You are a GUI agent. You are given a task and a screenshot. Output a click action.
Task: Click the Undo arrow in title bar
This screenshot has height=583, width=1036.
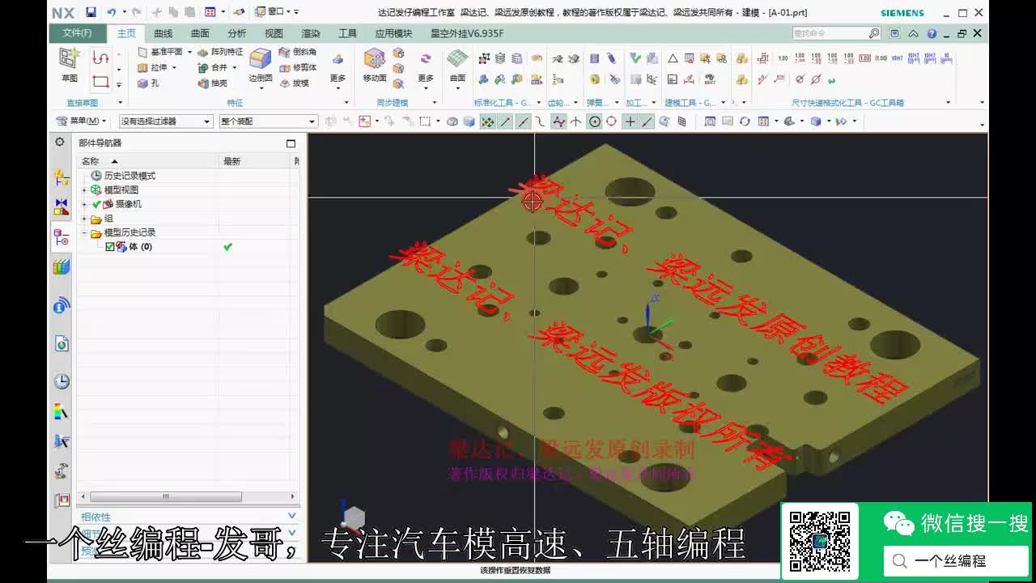point(112,12)
